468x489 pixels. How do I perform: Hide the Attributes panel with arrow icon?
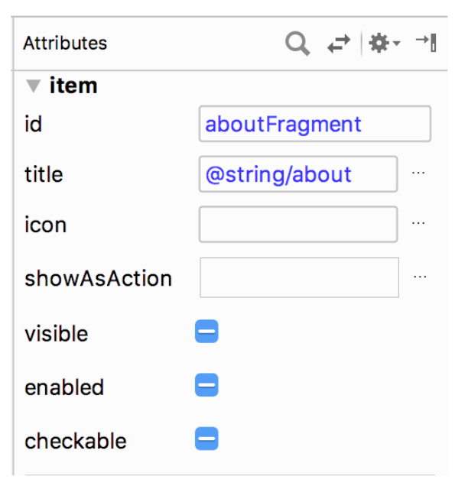(x=426, y=43)
